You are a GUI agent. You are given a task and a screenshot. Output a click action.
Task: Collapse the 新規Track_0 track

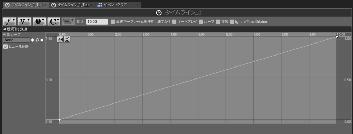tap(4, 29)
